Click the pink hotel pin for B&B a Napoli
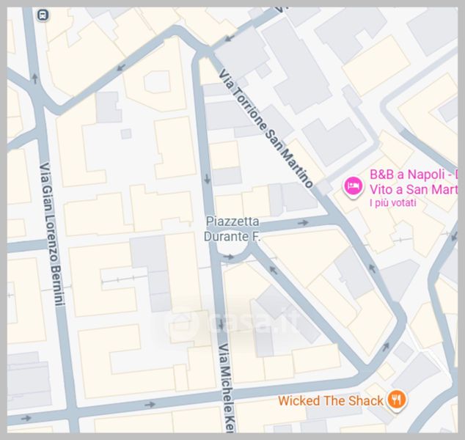 click(354, 187)
